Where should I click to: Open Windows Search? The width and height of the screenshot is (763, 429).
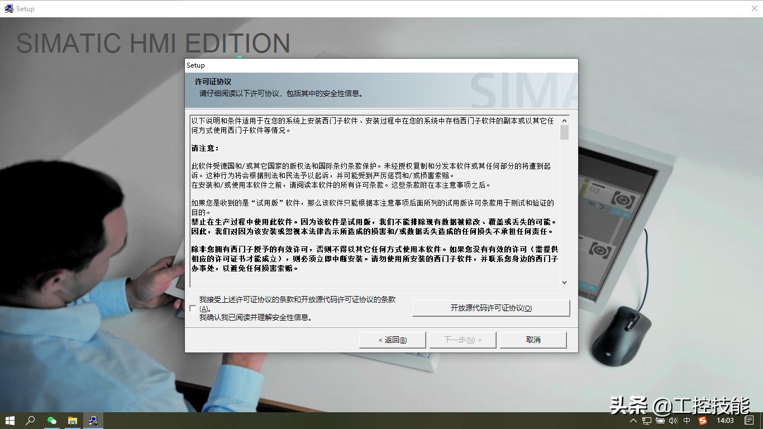click(31, 421)
